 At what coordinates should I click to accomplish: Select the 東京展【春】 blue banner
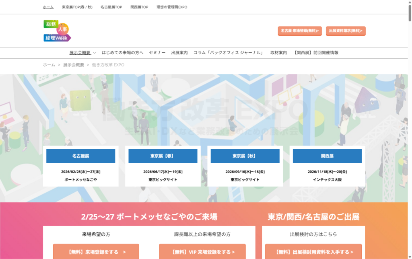click(x=163, y=156)
